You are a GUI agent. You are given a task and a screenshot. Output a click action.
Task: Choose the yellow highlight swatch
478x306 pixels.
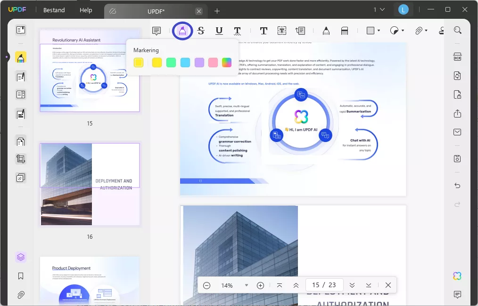pos(157,63)
